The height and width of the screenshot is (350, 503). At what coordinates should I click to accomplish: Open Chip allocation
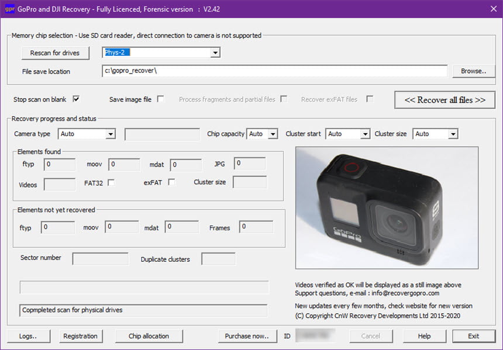tap(149, 336)
